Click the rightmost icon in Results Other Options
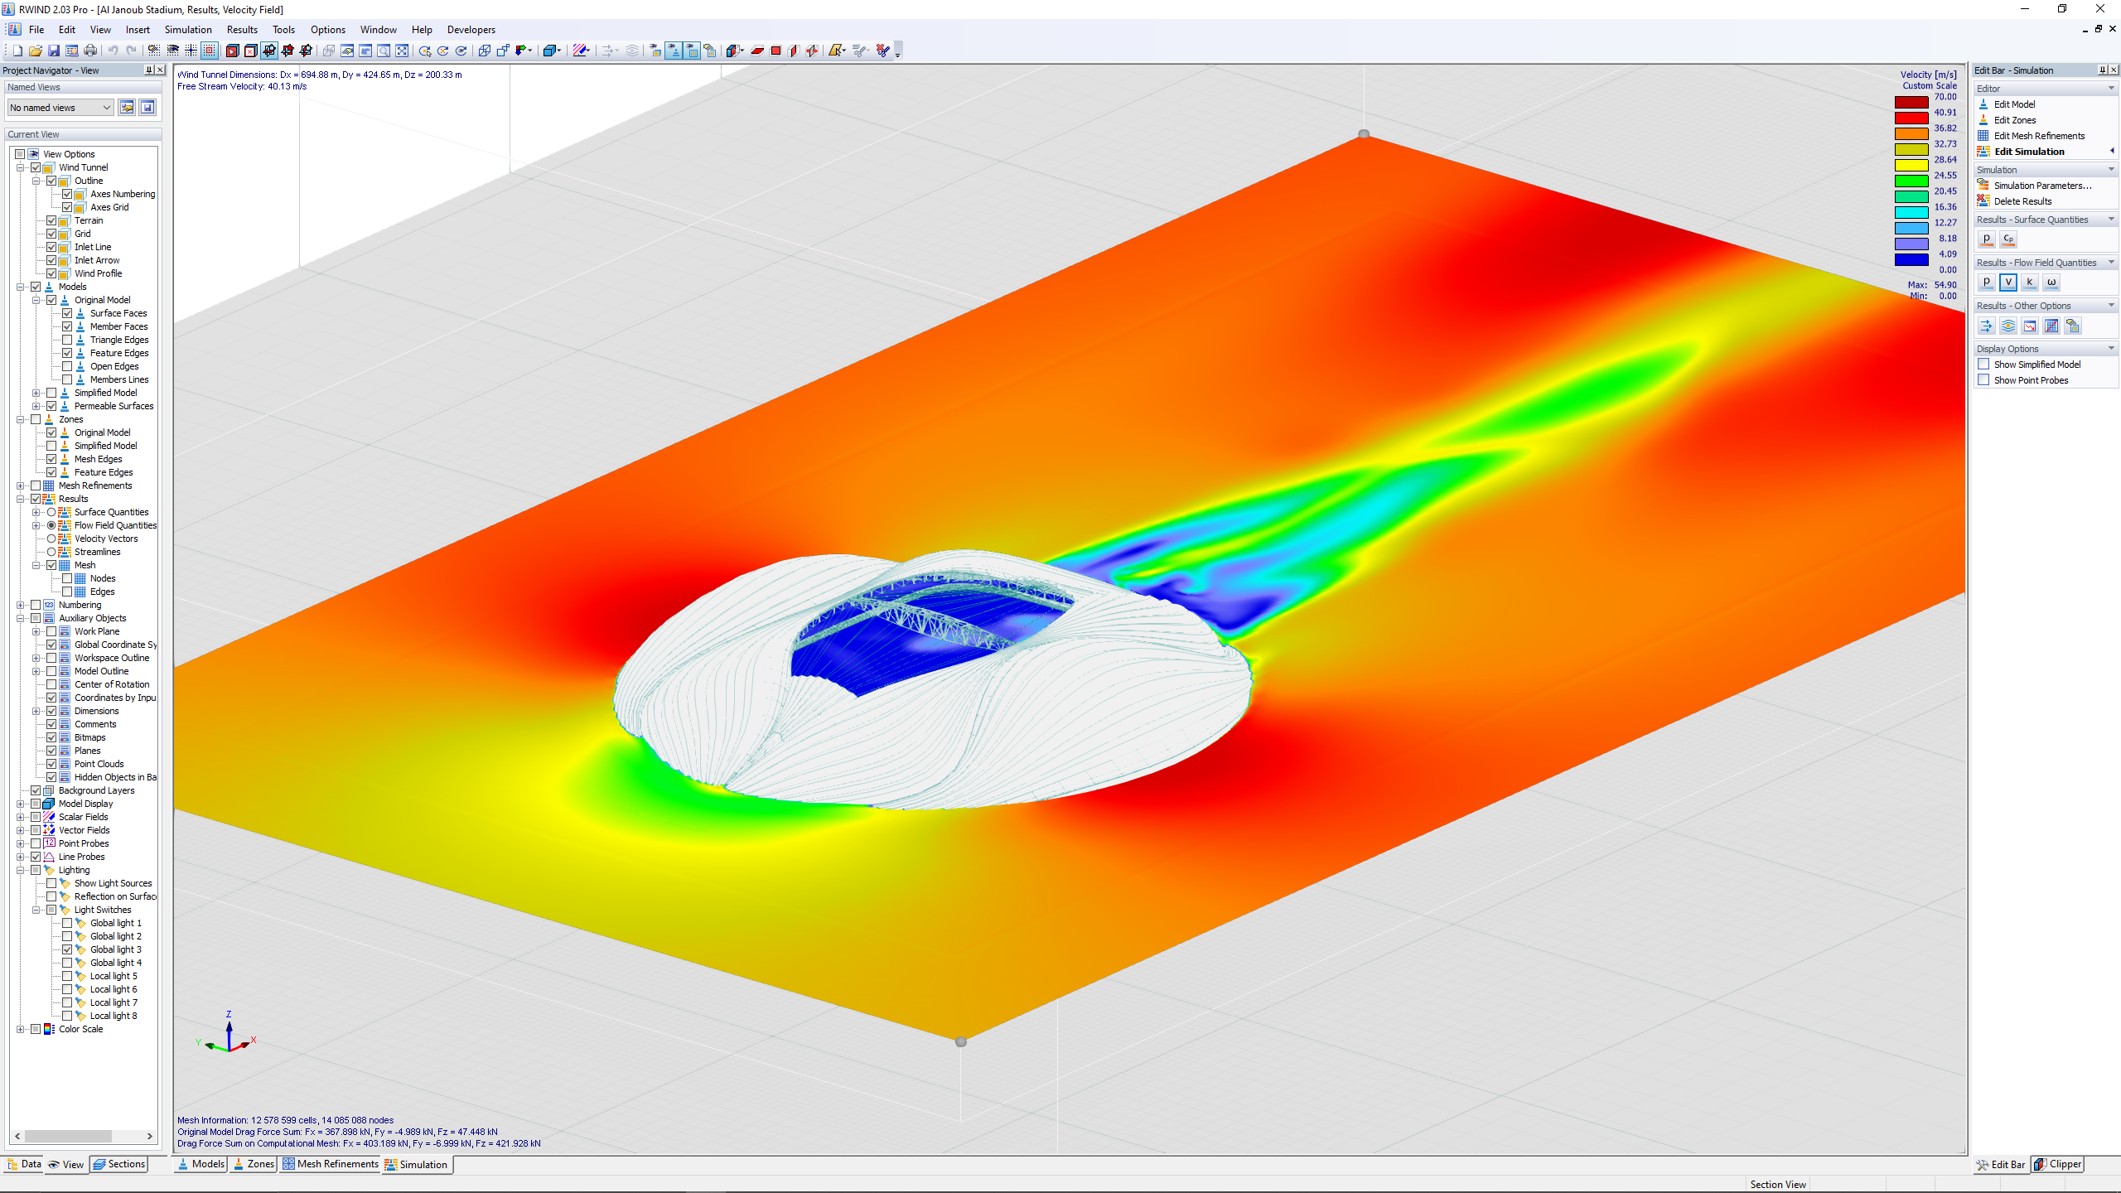The image size is (2121, 1193). coord(2072,326)
